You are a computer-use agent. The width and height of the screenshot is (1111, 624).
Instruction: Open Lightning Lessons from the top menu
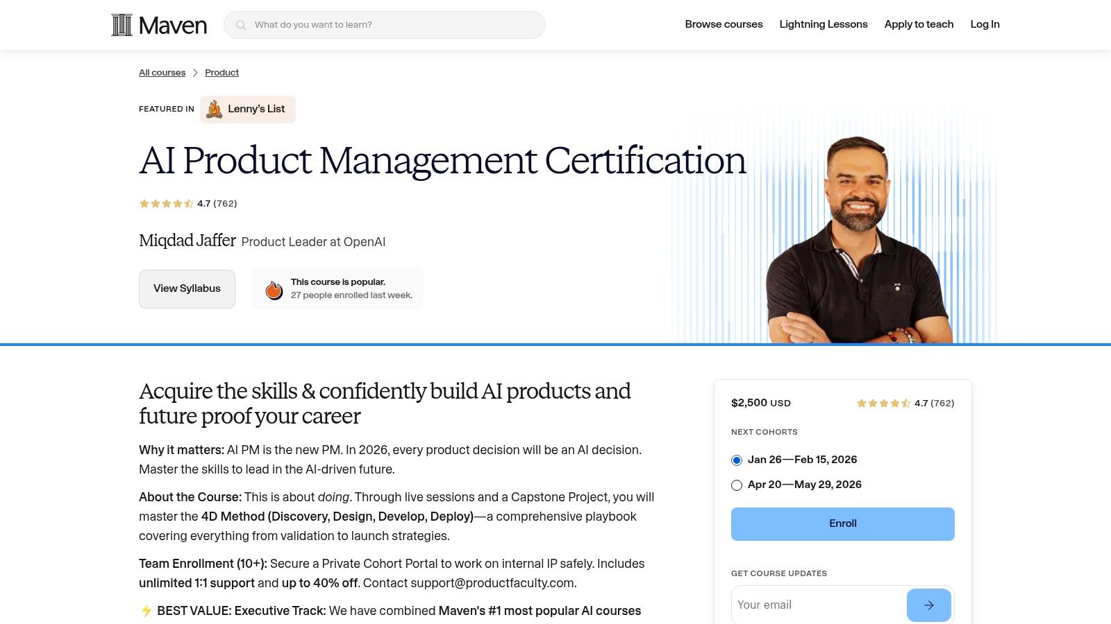[x=824, y=24]
